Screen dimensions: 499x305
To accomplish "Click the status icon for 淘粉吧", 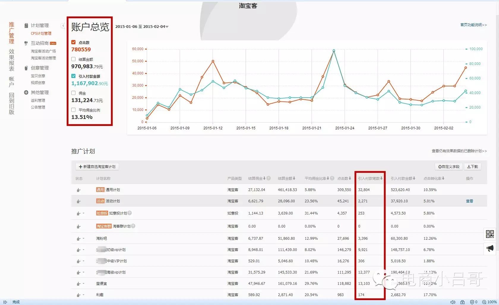I will 78,239.
